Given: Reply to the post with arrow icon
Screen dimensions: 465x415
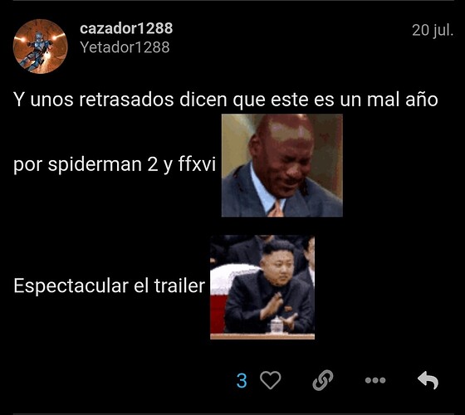Looking at the screenshot, I should 428,380.
